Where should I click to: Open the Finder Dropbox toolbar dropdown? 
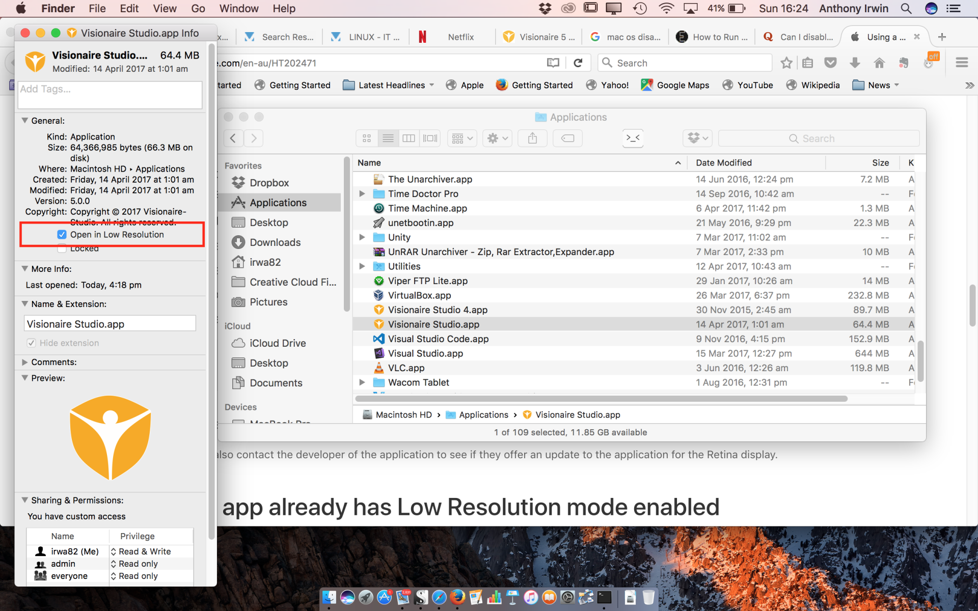tap(697, 138)
